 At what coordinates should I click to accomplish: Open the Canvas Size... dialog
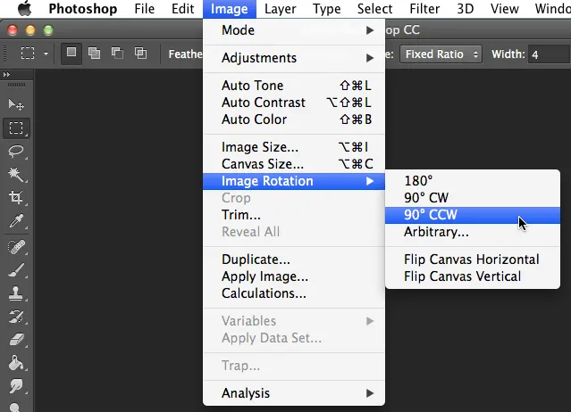click(x=263, y=164)
